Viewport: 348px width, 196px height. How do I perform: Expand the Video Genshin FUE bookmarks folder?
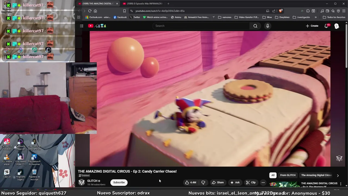(247, 17)
